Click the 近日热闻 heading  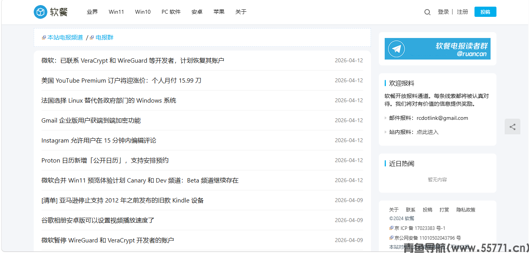(402, 164)
